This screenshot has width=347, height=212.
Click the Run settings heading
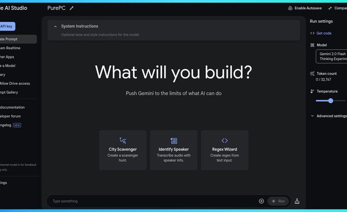point(321,21)
